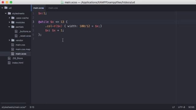196x110 pixels.
Task: Click the .DS_Store file icon
Action: (9, 58)
